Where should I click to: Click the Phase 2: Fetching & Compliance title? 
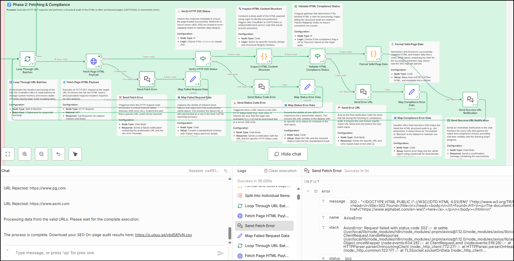[x=41, y=5]
